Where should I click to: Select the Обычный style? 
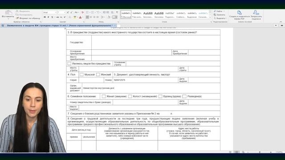(x=126, y=15)
